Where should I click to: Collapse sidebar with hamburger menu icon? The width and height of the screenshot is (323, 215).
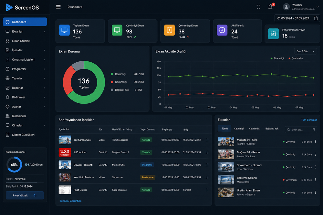coord(58,7)
